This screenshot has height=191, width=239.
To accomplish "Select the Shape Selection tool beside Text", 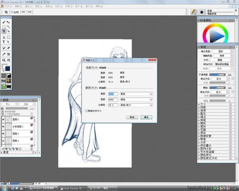I will 8,42.
